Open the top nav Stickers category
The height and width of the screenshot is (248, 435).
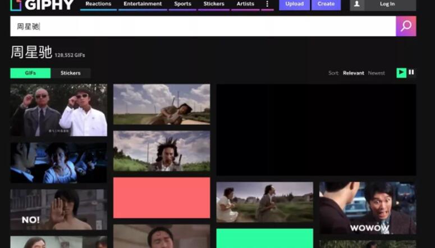214,4
